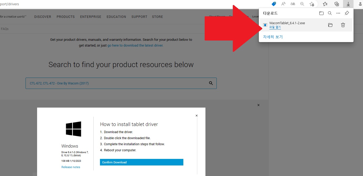The width and height of the screenshot is (363, 176).
Task: Click the Windows label in dialog
Action: tap(70, 146)
